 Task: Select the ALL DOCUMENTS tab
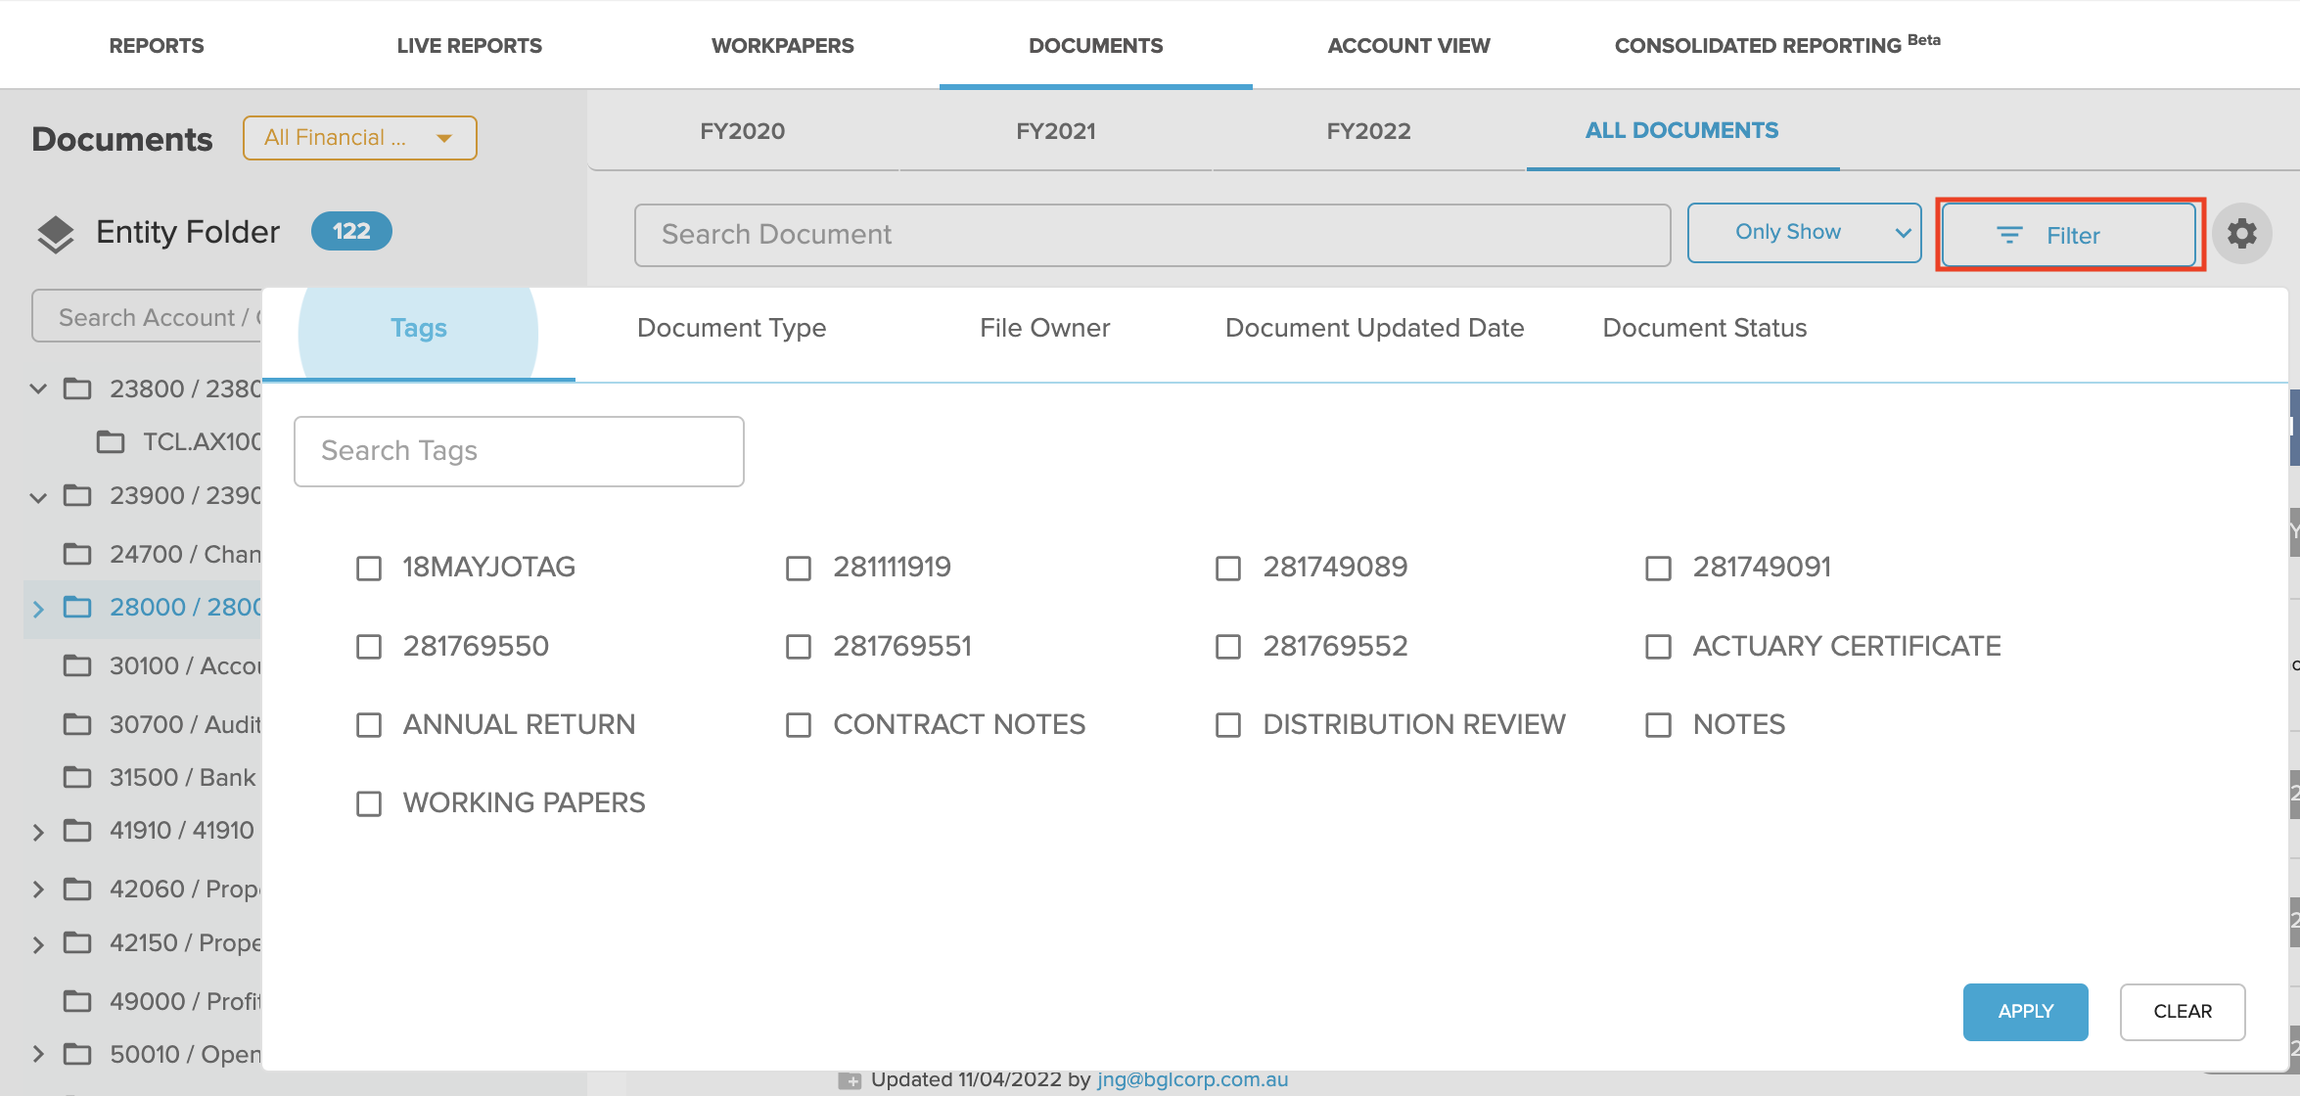tap(1681, 131)
